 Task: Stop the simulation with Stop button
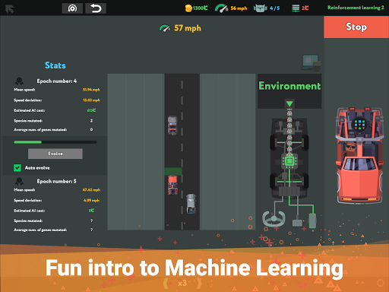click(356, 27)
